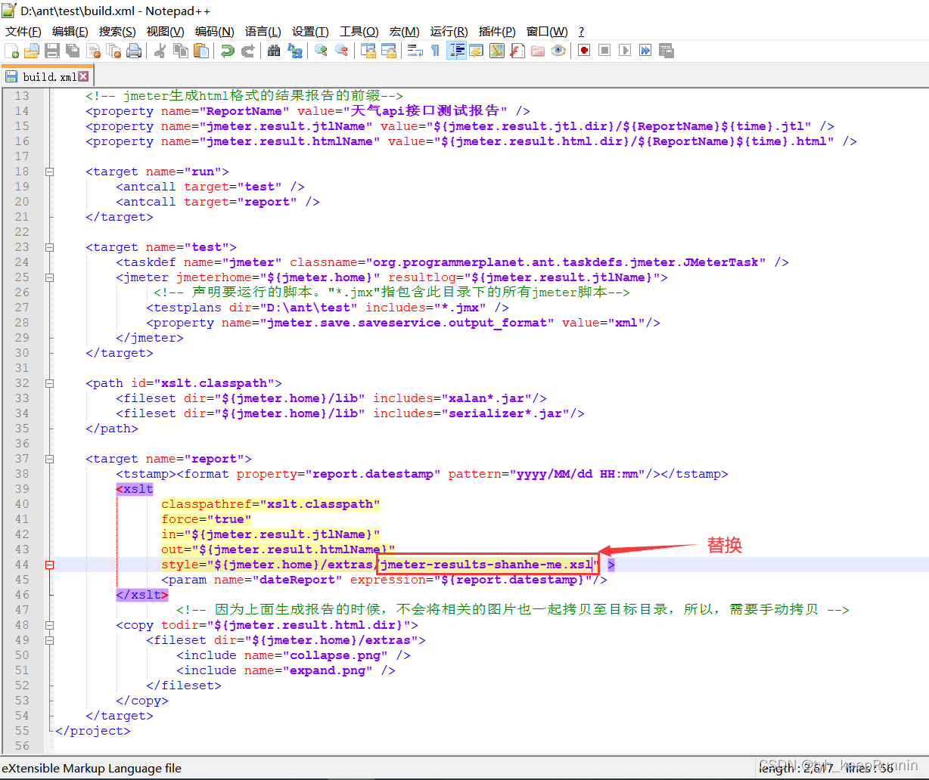929x780 pixels.
Task: Play back the recorded macro
Action: click(625, 51)
